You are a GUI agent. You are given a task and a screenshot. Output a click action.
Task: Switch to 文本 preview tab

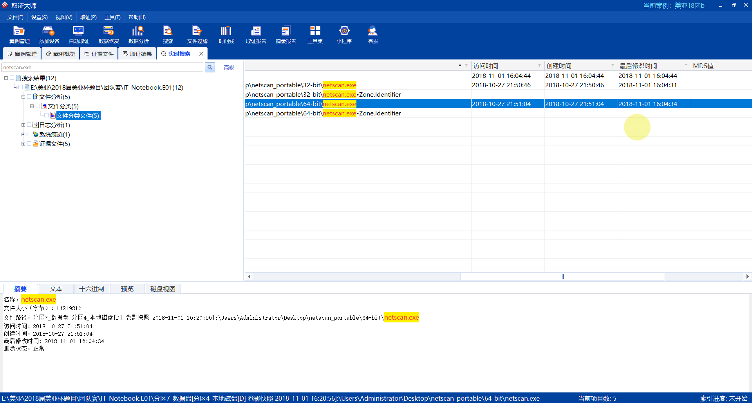[x=56, y=289]
